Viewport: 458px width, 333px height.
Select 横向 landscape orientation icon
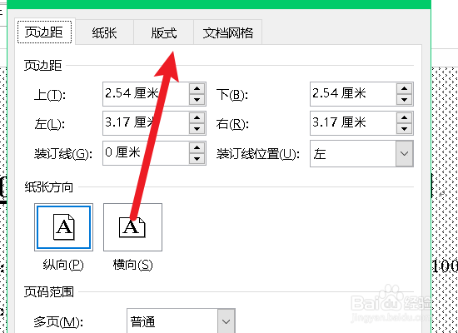click(x=132, y=227)
